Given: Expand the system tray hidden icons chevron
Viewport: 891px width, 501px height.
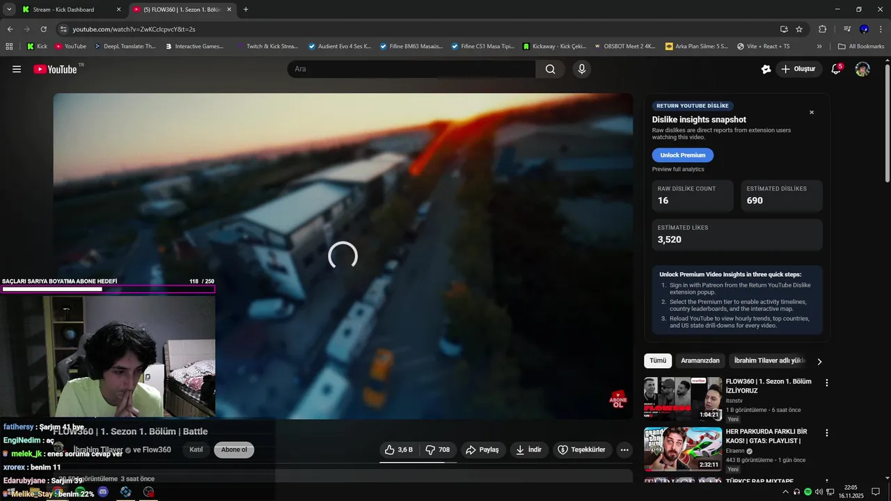Looking at the screenshot, I should point(786,492).
